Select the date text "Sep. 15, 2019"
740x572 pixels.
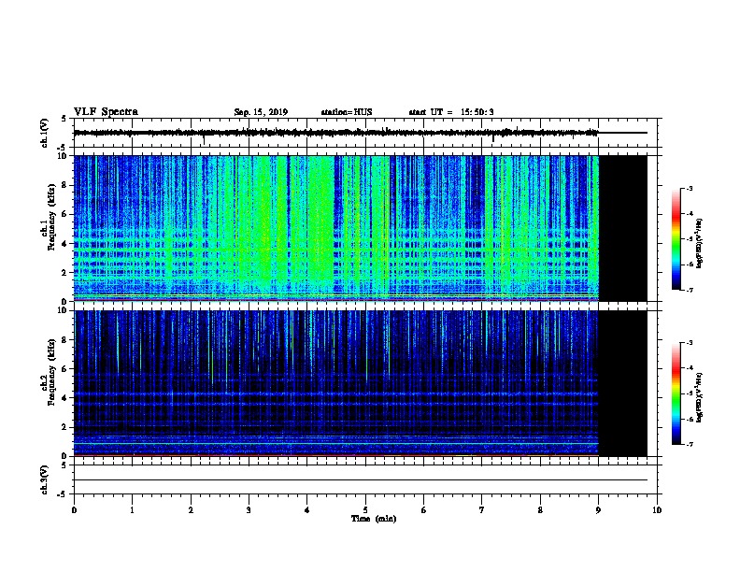pyautogui.click(x=261, y=112)
